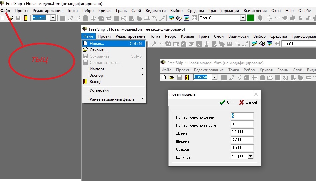316x181 pixels.
Task: Click the layer properties window icon in back window
Action: [x=187, y=18]
